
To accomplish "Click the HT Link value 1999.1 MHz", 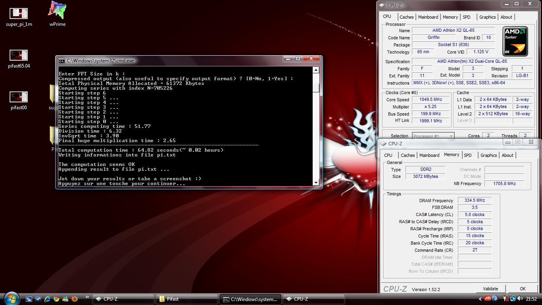I will point(431,121).
